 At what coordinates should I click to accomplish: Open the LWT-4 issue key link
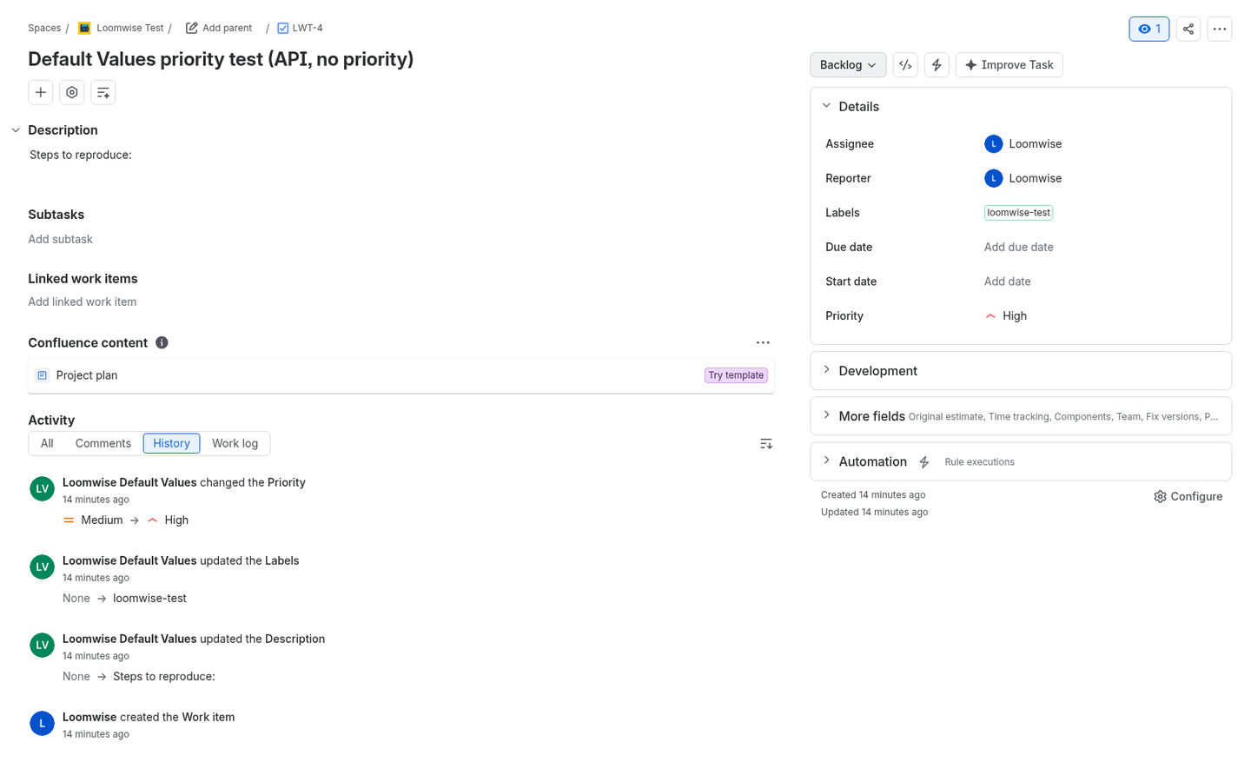pos(308,28)
